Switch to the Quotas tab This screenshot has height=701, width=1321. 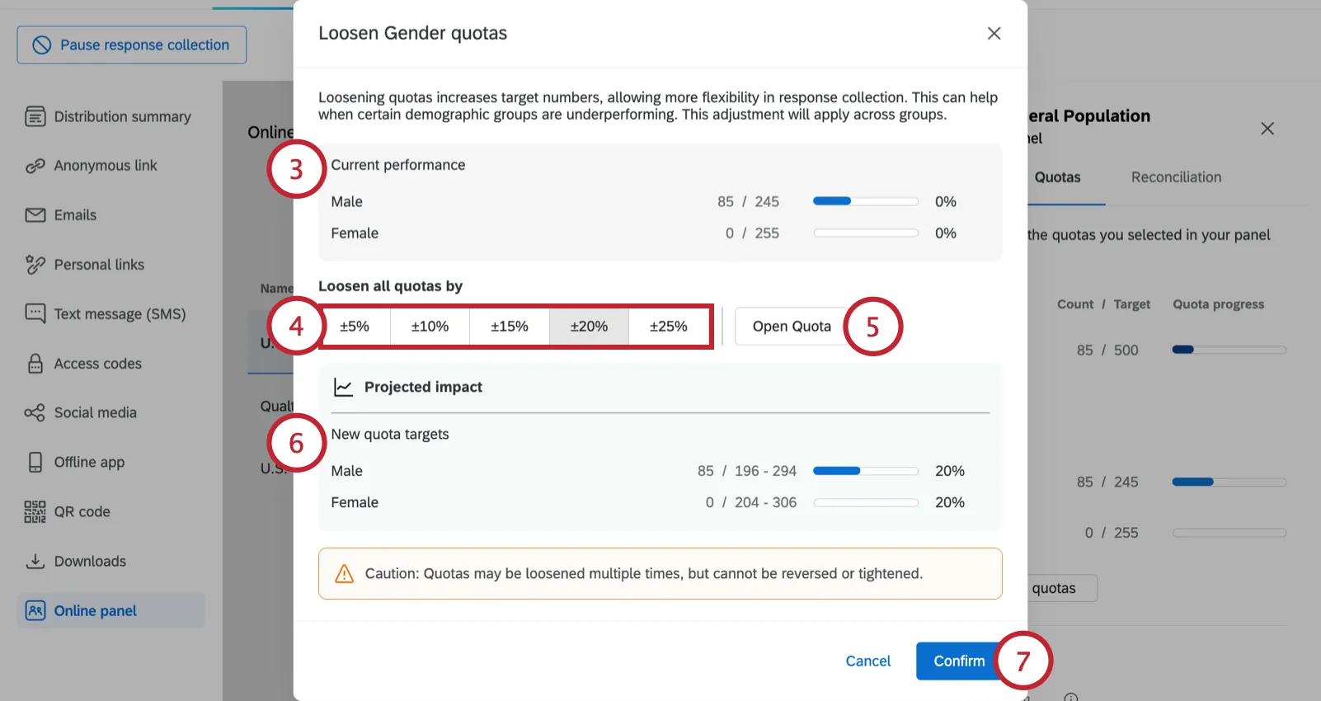pyautogui.click(x=1060, y=177)
